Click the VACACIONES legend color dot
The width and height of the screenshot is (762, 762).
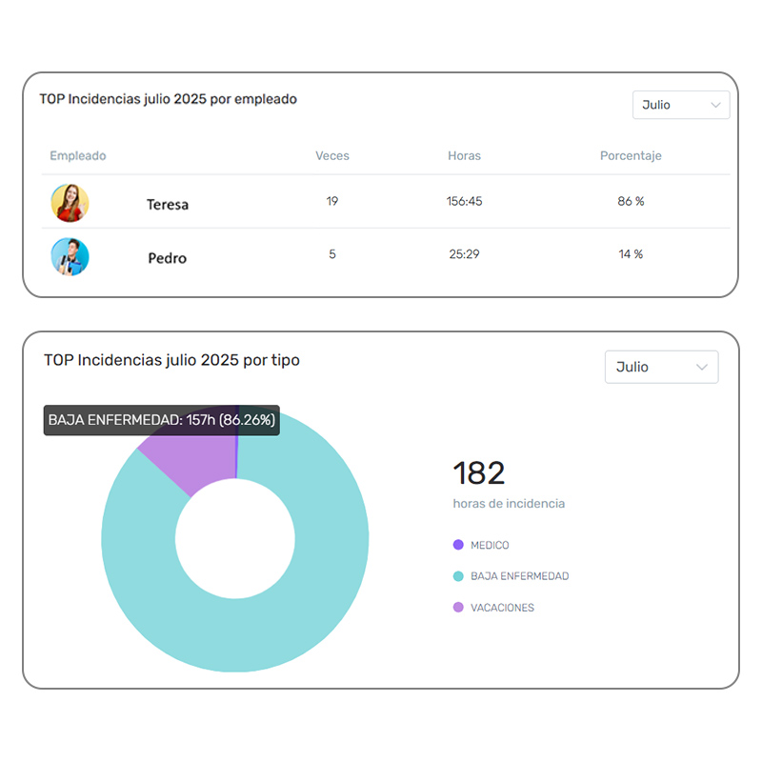458,608
